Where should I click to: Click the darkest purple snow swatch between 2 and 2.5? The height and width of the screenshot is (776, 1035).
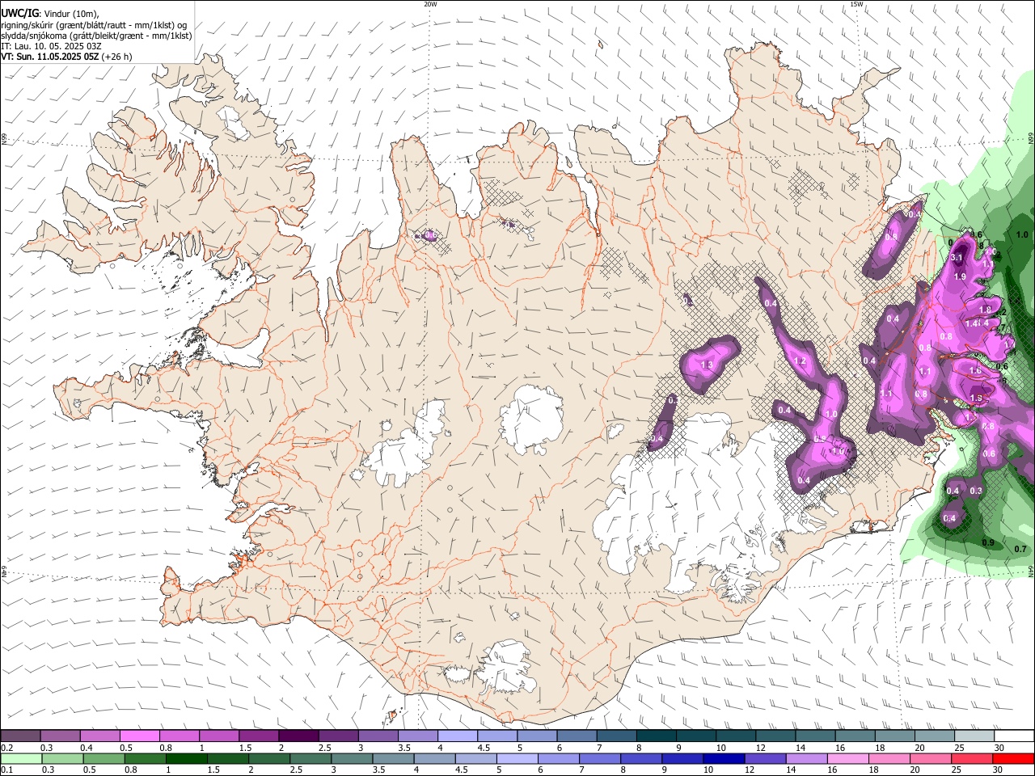[x=298, y=736]
